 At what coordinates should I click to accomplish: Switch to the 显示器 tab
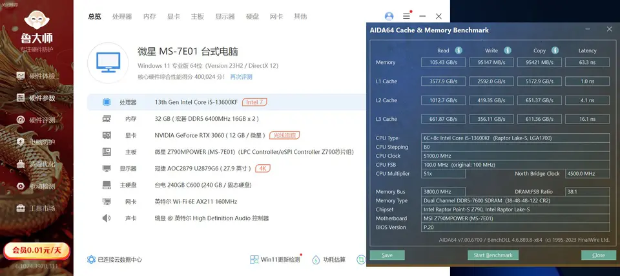click(225, 16)
